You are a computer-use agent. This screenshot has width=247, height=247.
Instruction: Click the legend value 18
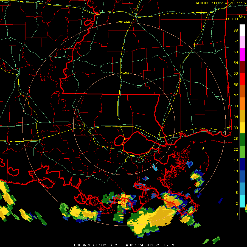[236, 160]
